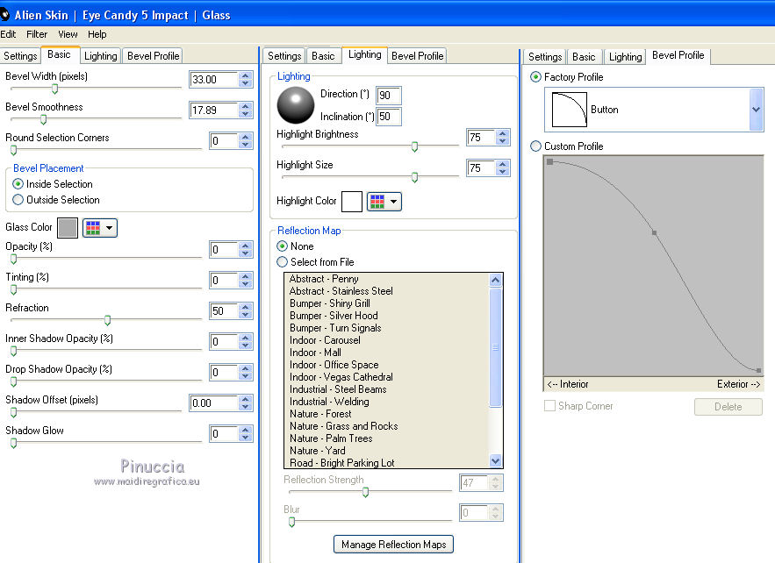Click the Highlight Size slider handle
The height and width of the screenshot is (563, 775).
click(414, 177)
